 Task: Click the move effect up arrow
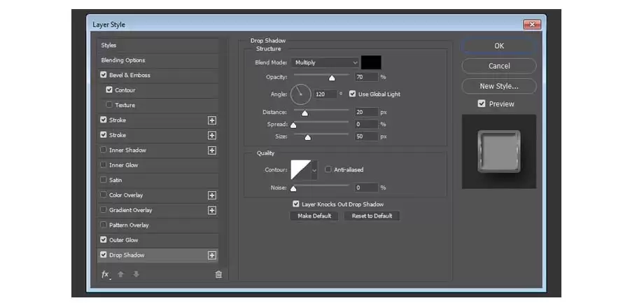pos(120,274)
